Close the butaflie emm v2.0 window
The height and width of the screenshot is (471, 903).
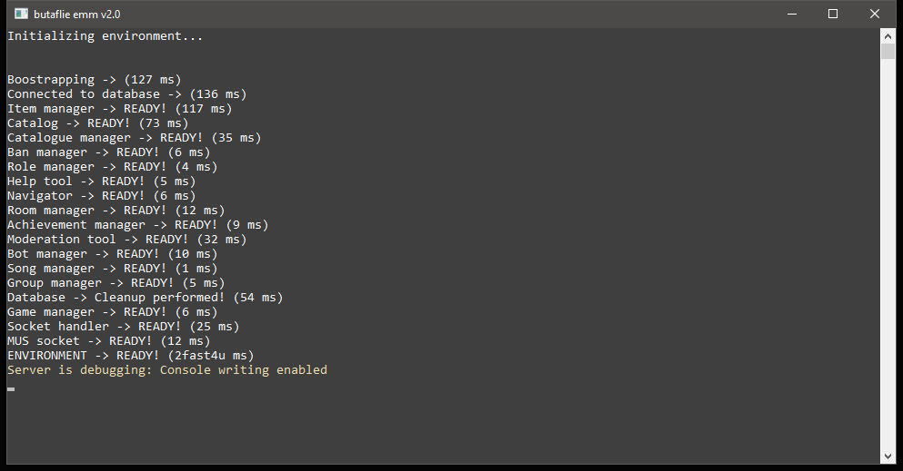(x=875, y=14)
